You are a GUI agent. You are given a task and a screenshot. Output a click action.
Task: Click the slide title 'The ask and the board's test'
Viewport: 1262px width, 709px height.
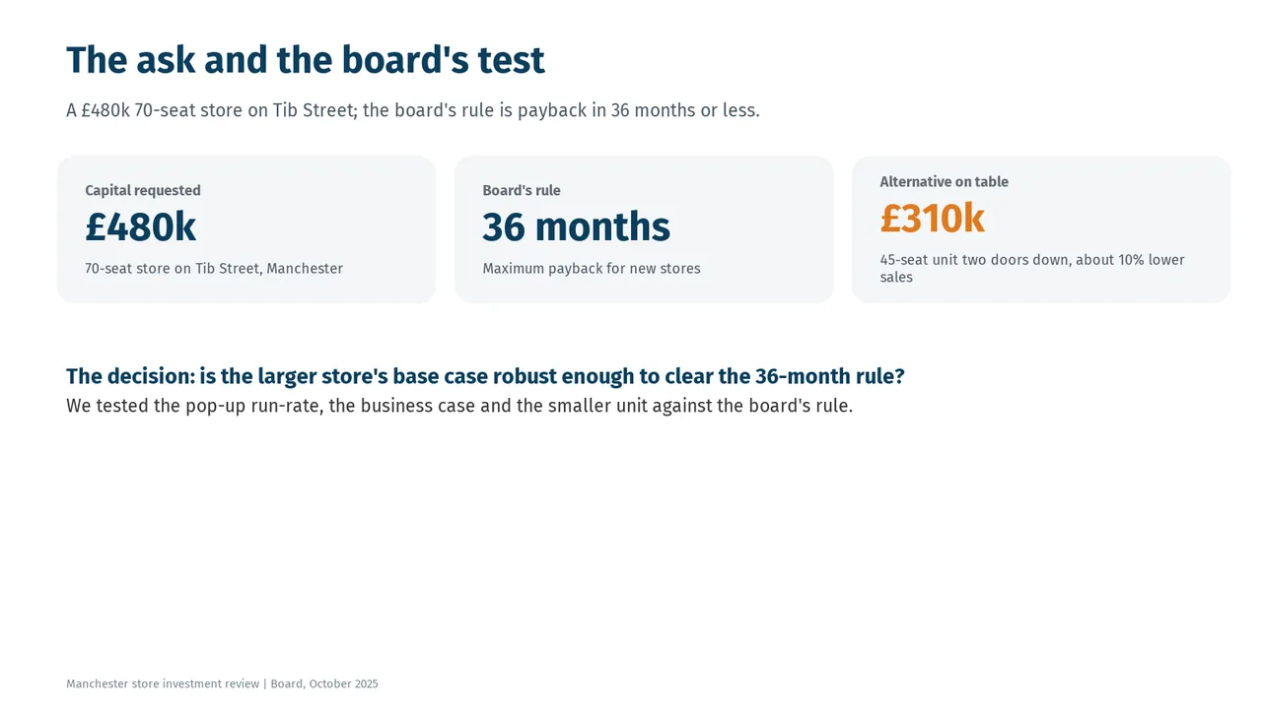pyautogui.click(x=306, y=60)
